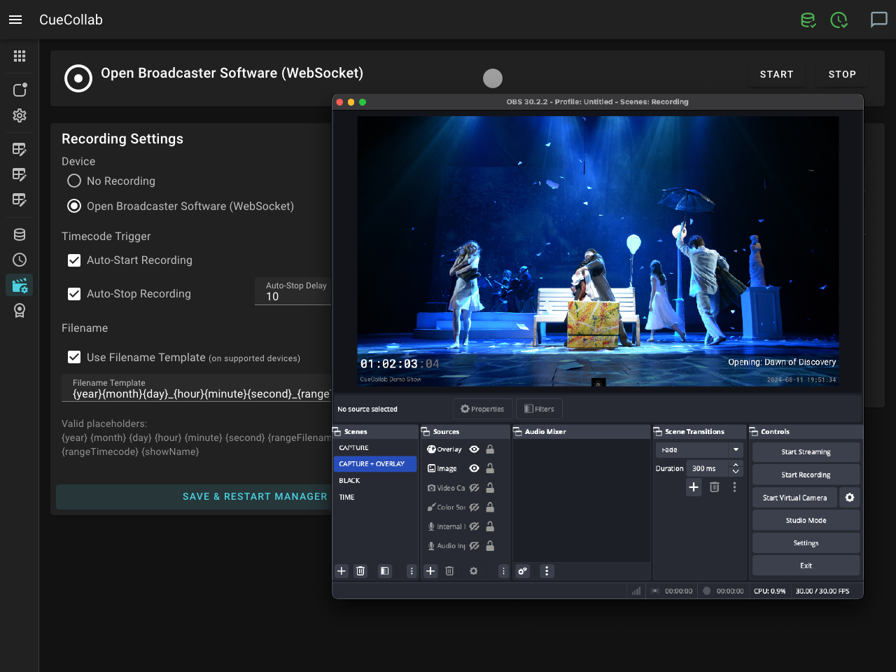Increase transition duration with up arrow

point(736,465)
